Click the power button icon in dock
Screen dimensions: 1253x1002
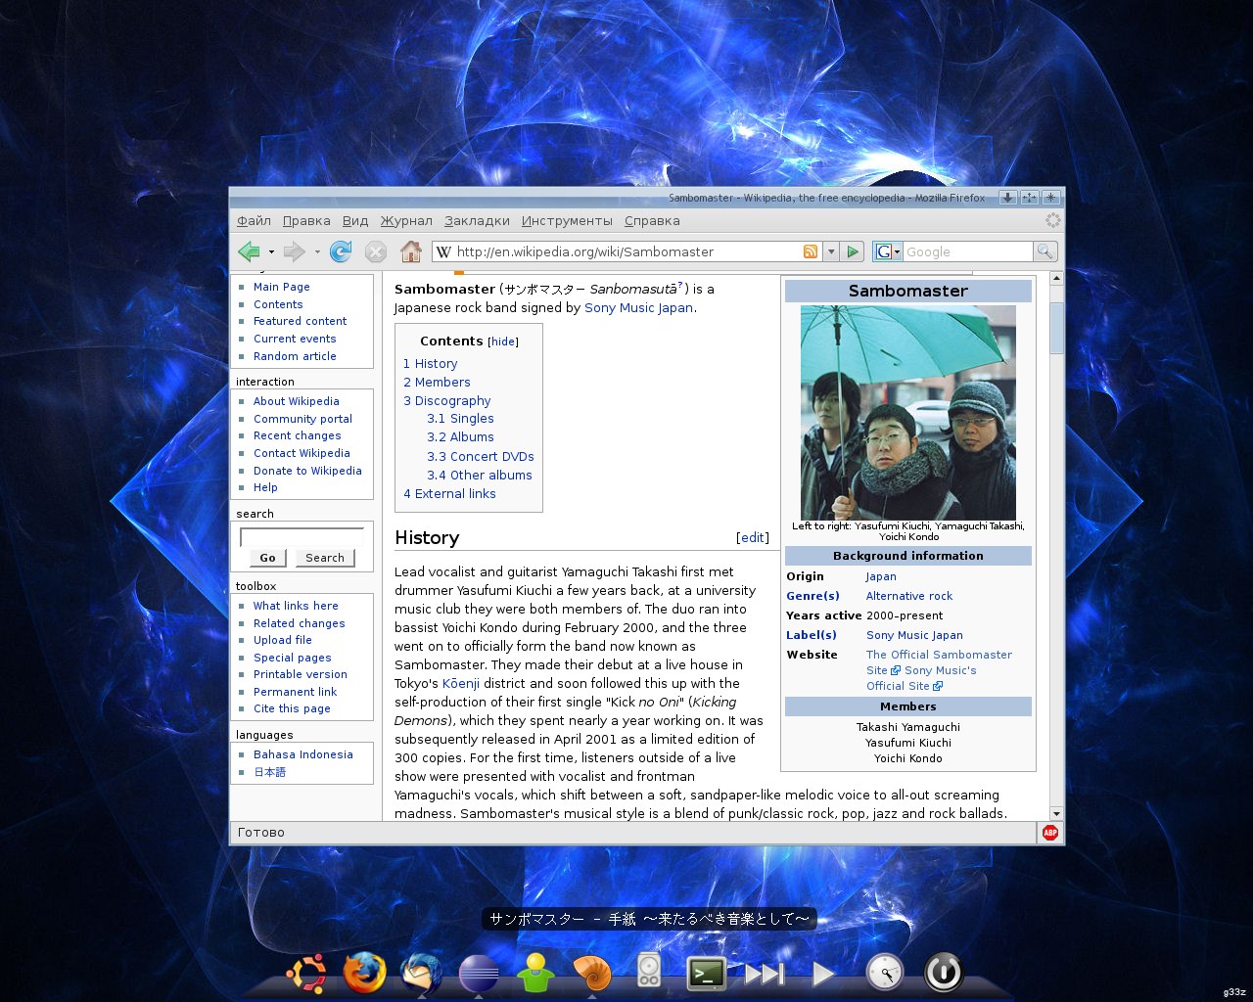click(x=944, y=973)
